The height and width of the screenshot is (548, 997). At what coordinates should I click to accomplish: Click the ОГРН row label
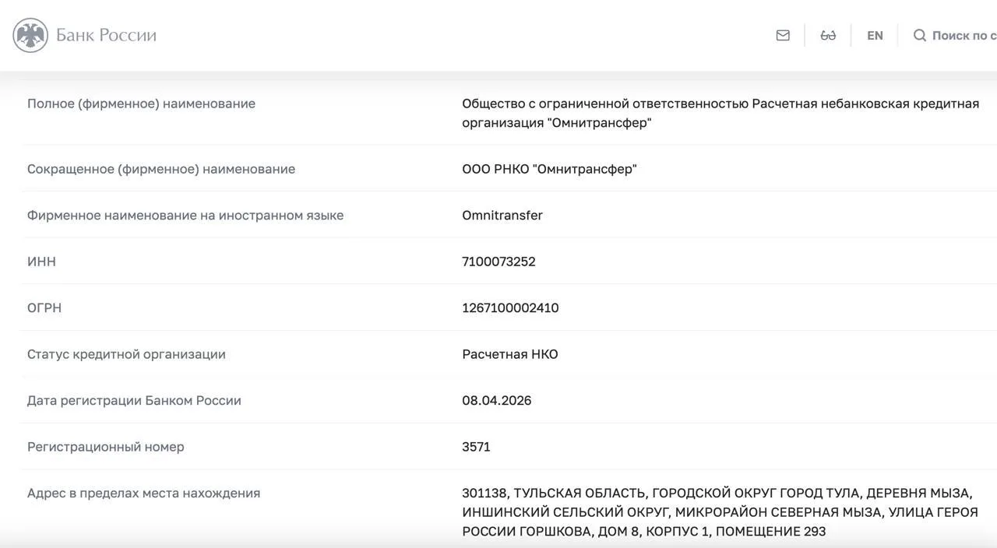44,308
